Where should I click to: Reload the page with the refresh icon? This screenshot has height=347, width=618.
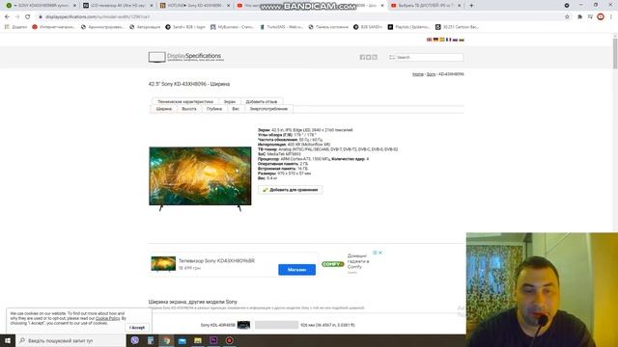(28, 17)
